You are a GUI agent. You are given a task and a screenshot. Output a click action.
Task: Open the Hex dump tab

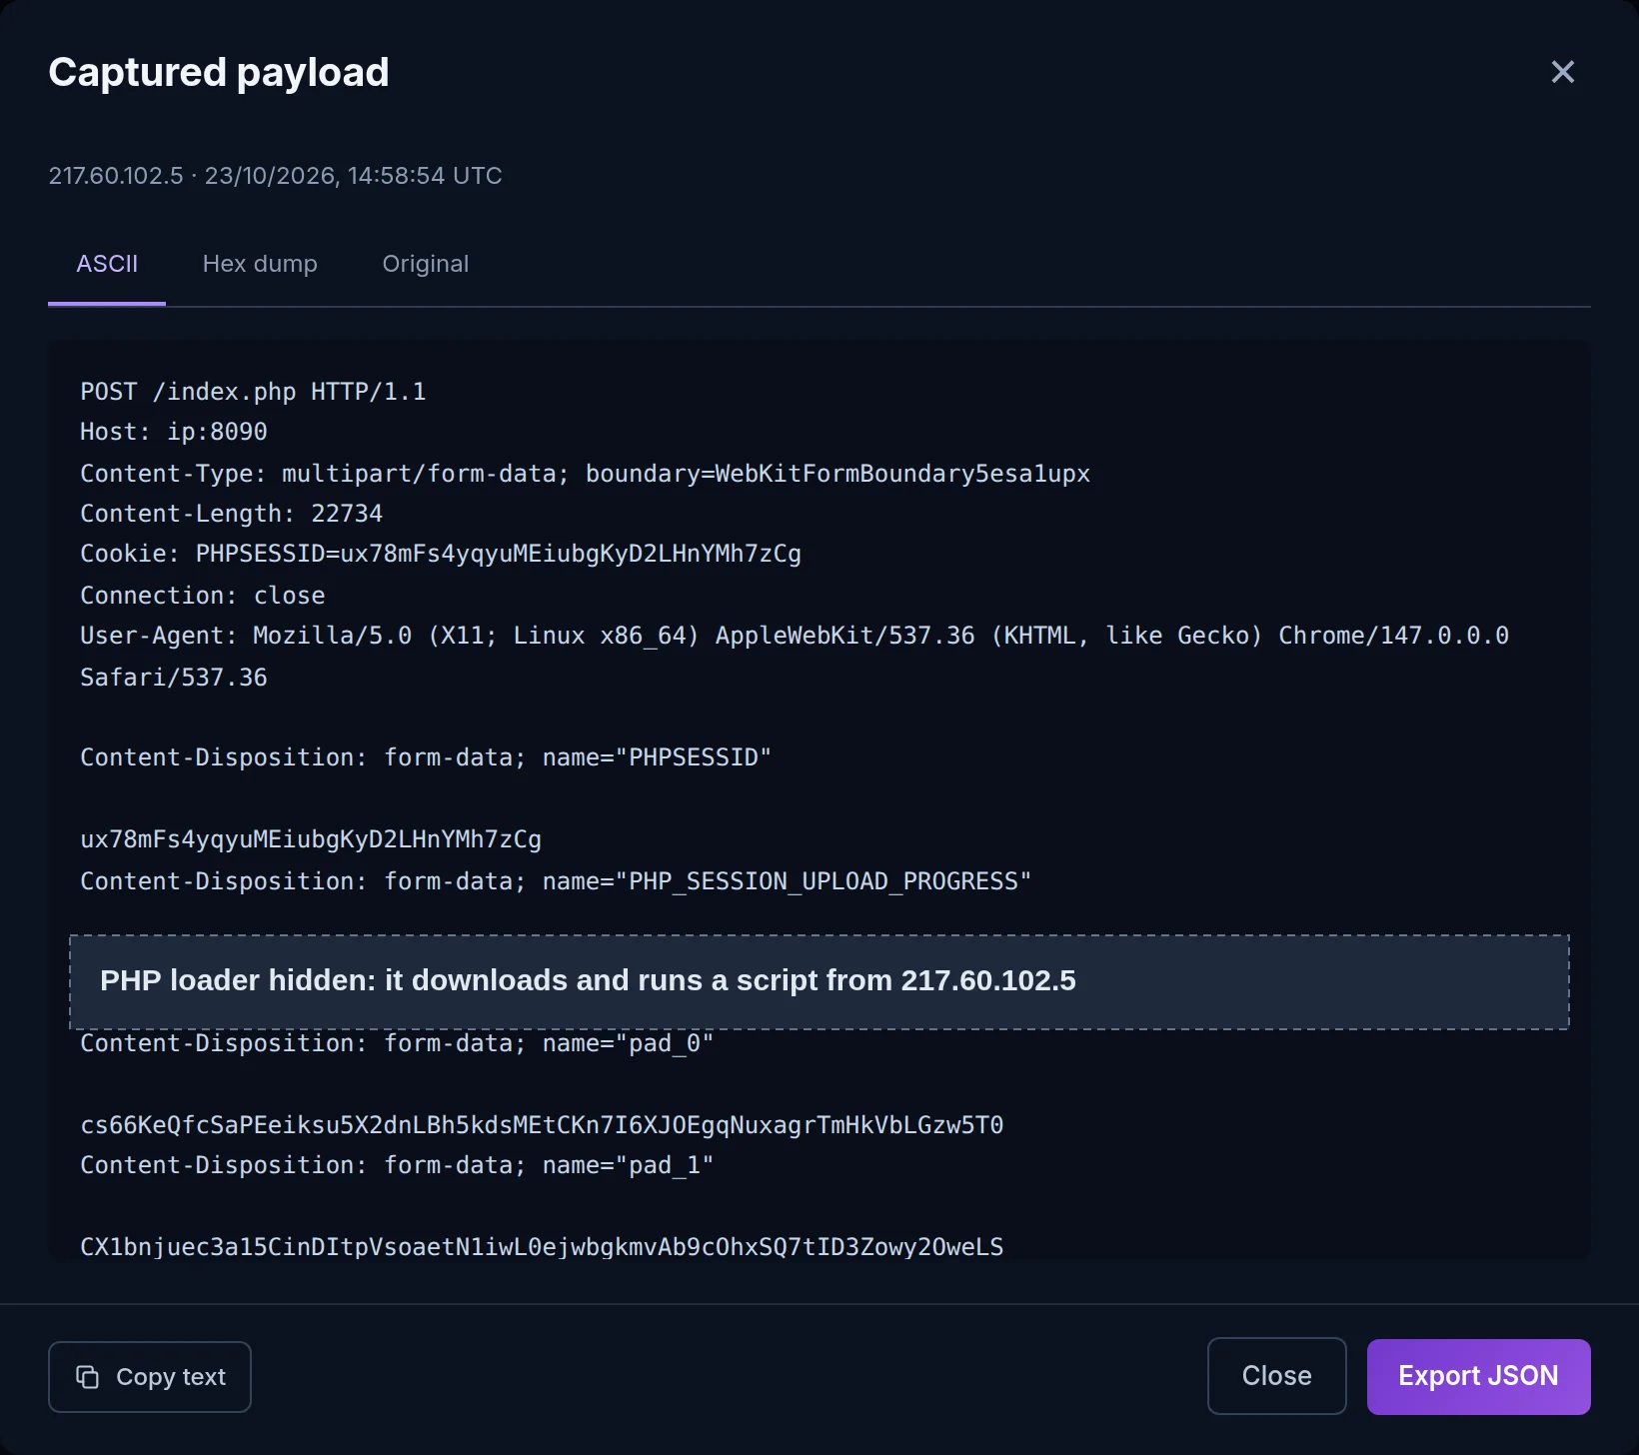[260, 264]
